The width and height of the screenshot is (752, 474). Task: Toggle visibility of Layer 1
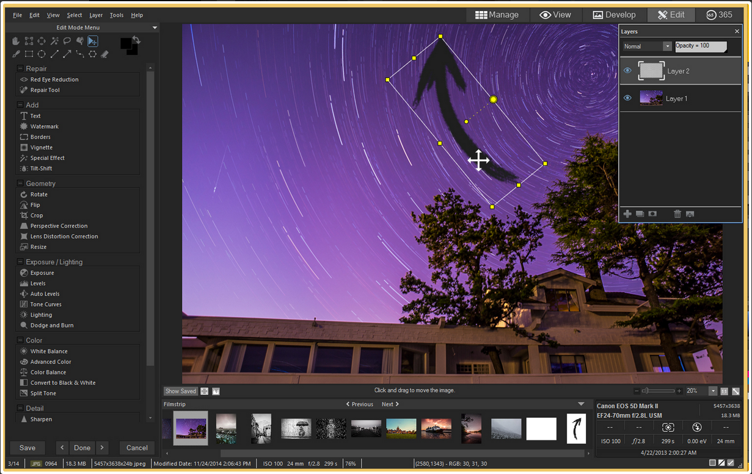627,98
